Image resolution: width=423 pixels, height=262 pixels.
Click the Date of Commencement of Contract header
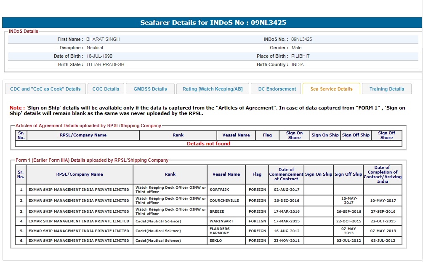(x=286, y=174)
